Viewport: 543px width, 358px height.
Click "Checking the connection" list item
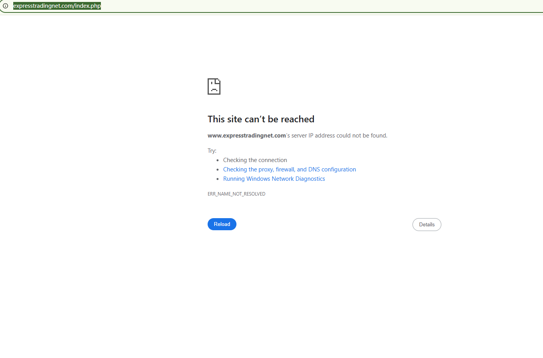(255, 160)
